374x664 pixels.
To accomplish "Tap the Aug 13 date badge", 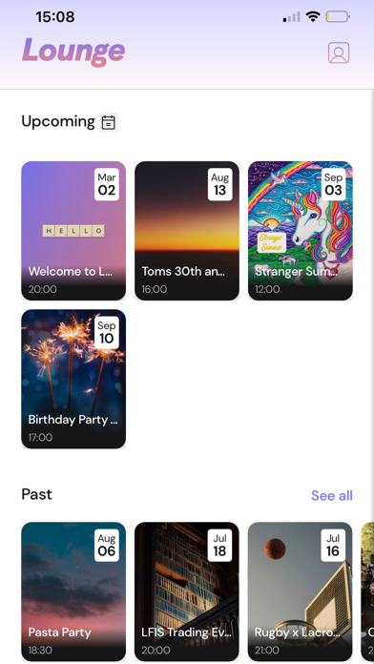I will [x=219, y=184].
